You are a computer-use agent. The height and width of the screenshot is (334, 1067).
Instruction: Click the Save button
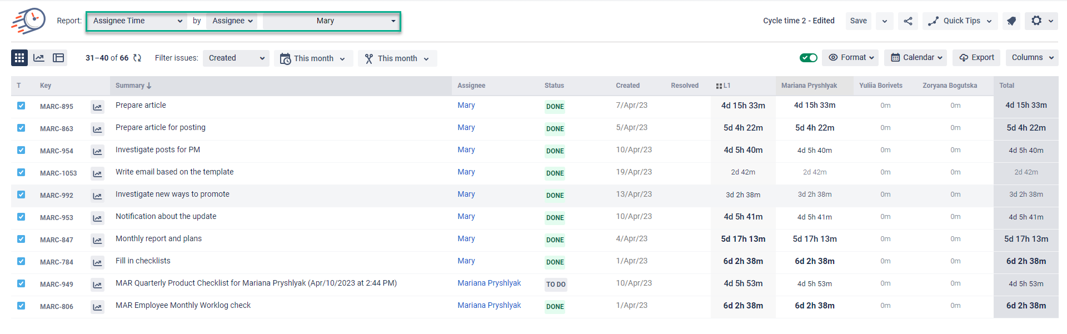point(858,21)
